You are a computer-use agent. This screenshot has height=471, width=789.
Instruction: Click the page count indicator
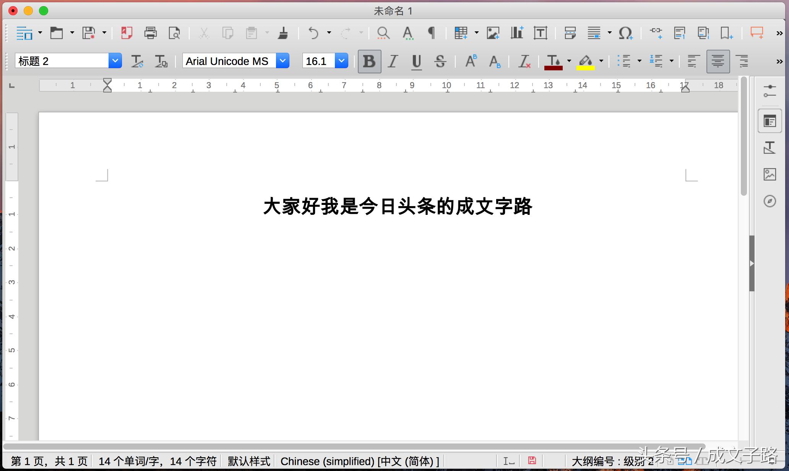49,461
